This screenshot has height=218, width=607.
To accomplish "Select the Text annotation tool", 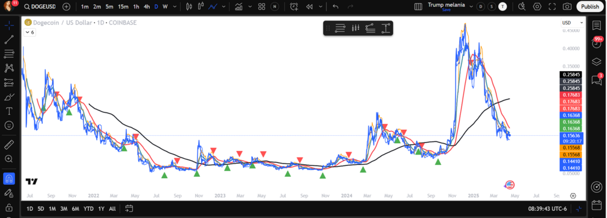I will pos(9,112).
